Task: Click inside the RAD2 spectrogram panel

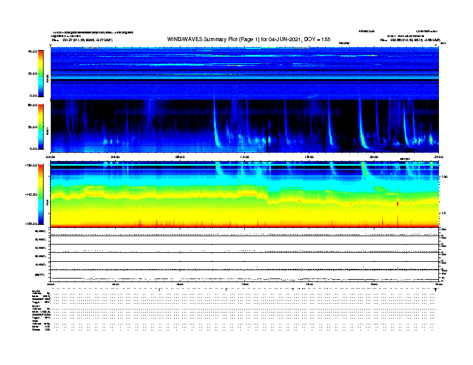Action: pyautogui.click(x=245, y=73)
